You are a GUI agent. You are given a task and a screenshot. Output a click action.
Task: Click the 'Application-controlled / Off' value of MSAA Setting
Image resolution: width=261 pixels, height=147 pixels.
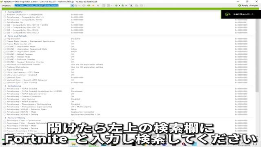coord(86,114)
